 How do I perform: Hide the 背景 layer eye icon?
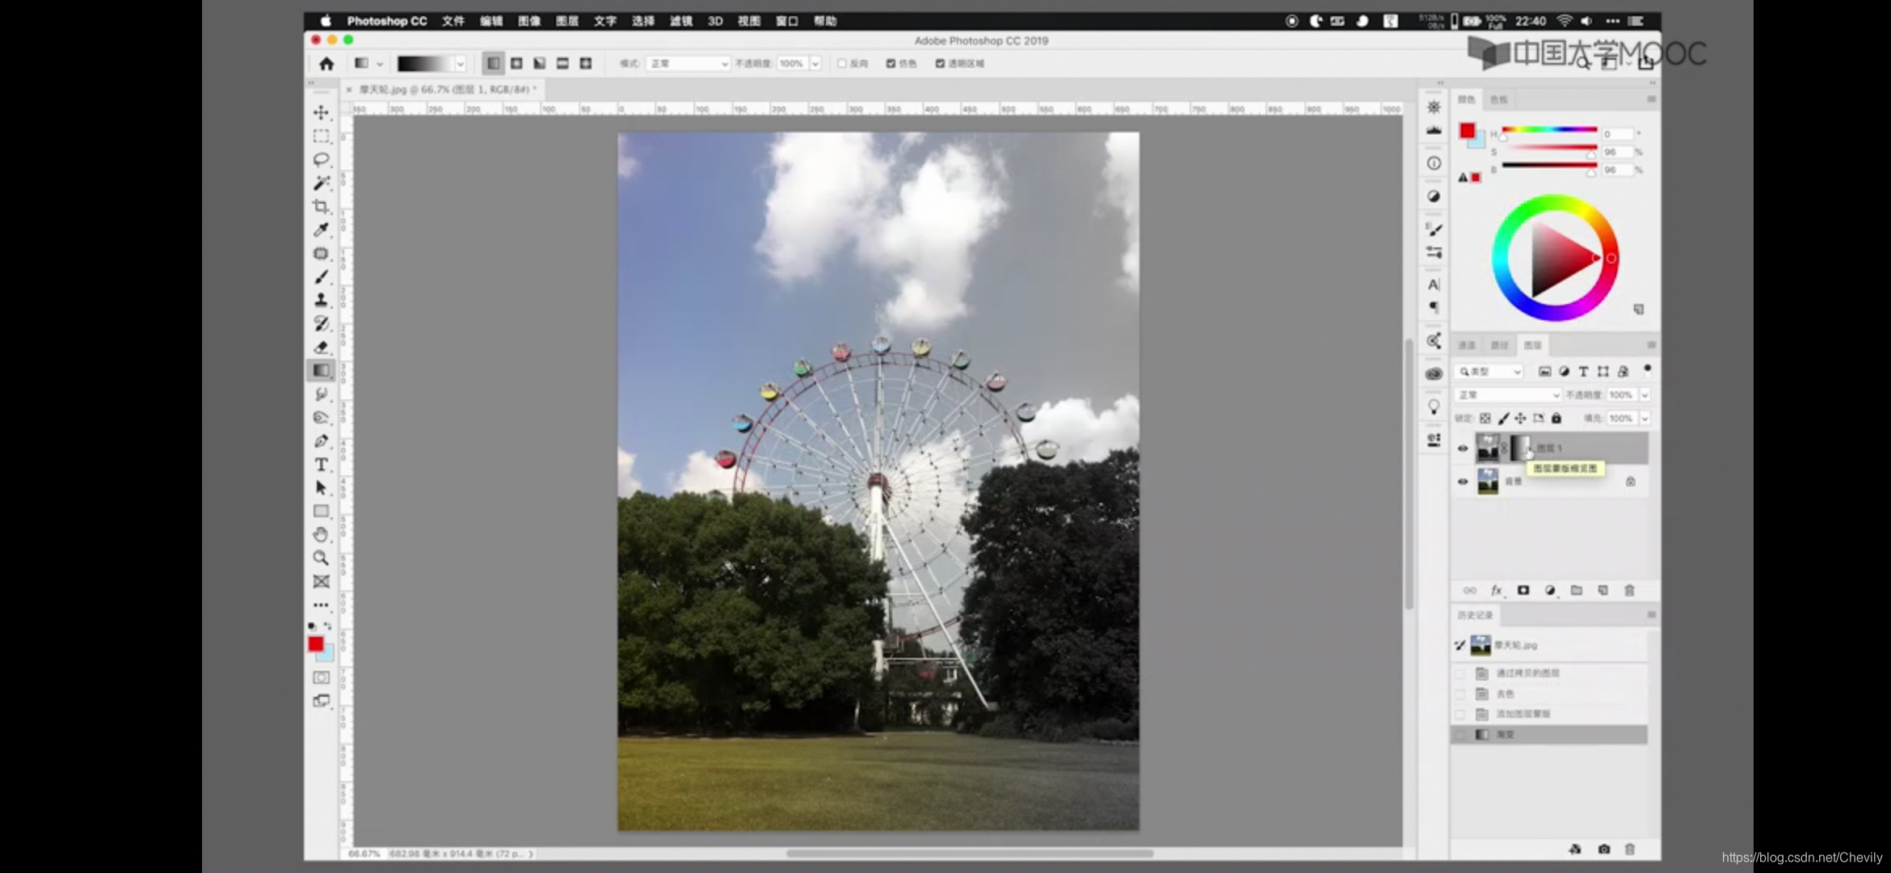pyautogui.click(x=1463, y=481)
